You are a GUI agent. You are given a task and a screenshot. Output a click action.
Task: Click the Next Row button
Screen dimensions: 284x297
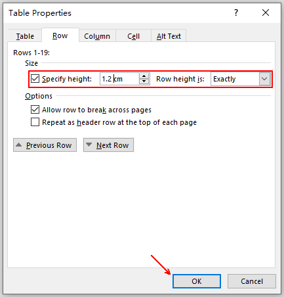click(108, 145)
